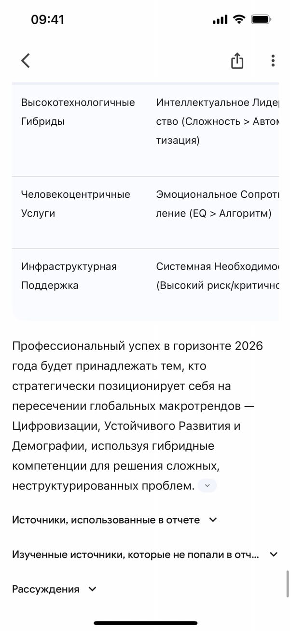Select the "Инфраструктурная Поддержка" table cell

click(x=69, y=276)
